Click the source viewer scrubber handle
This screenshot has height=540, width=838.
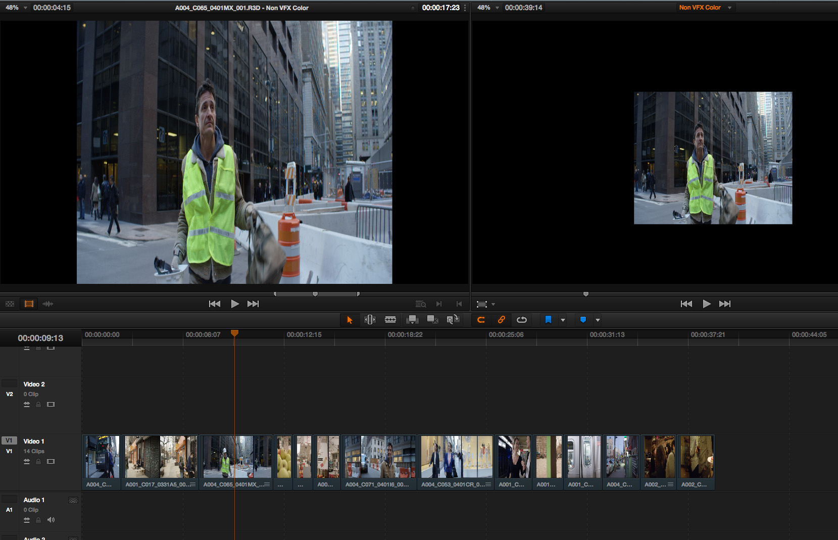tap(315, 294)
